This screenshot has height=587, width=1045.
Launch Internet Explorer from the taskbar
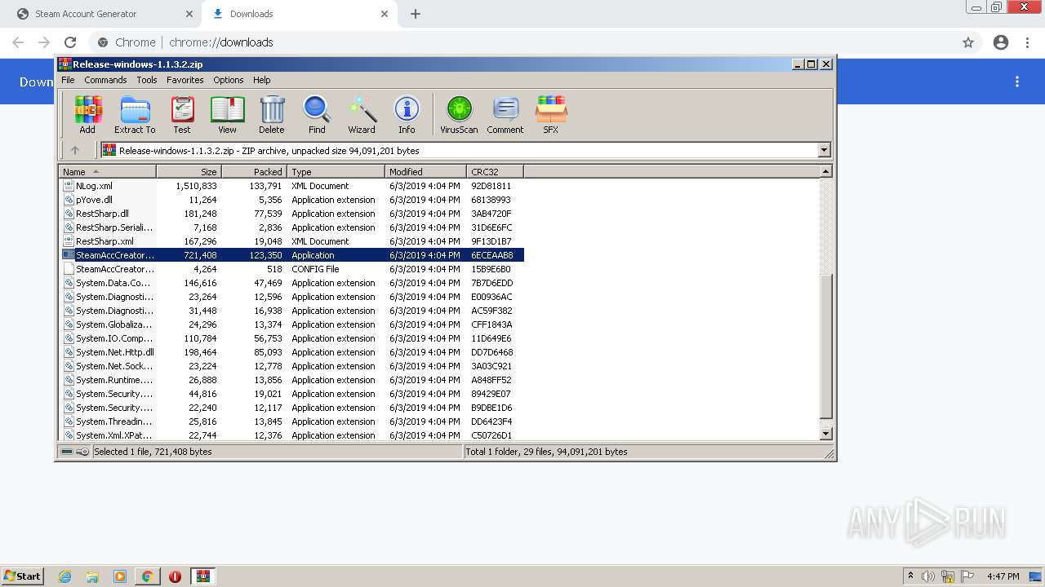[64, 576]
